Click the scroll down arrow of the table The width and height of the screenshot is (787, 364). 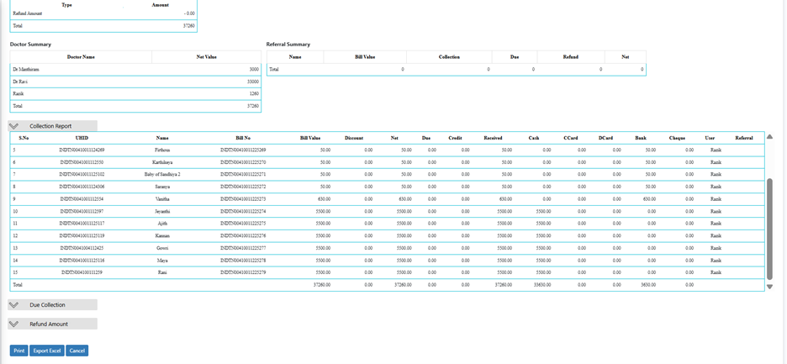coord(769,287)
